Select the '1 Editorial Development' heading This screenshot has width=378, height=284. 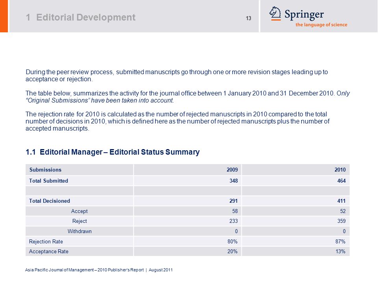(80, 17)
